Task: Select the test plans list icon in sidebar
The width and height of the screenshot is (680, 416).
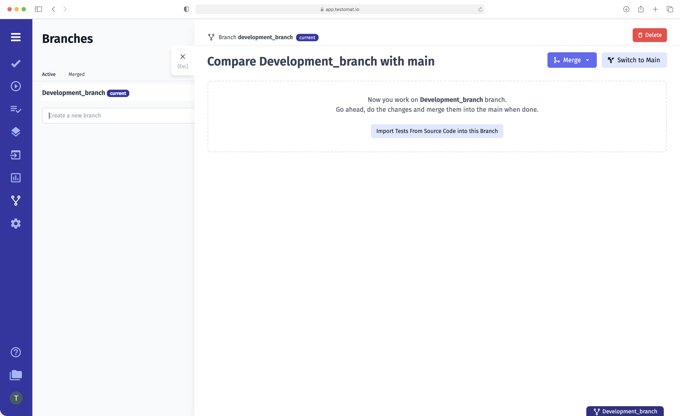Action: coord(16,109)
